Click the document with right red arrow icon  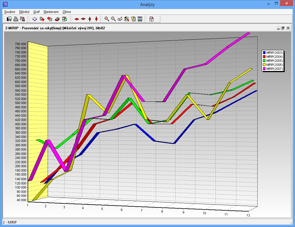pyautogui.click(x=42, y=19)
